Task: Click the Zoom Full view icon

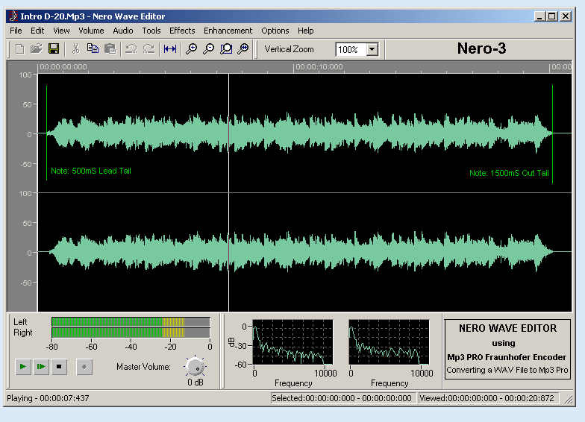Action: pos(243,49)
